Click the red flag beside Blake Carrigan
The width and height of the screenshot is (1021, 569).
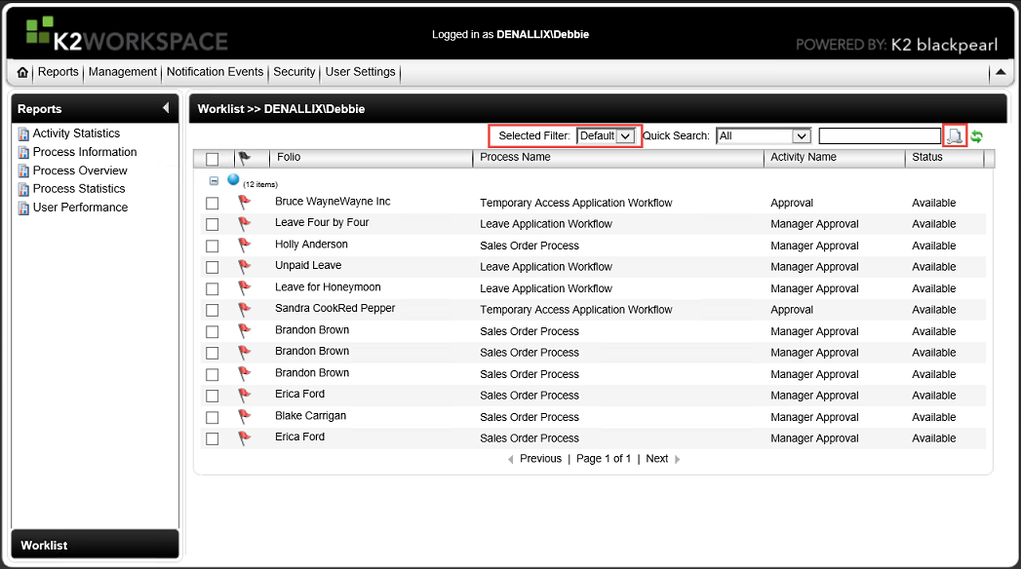(x=244, y=417)
